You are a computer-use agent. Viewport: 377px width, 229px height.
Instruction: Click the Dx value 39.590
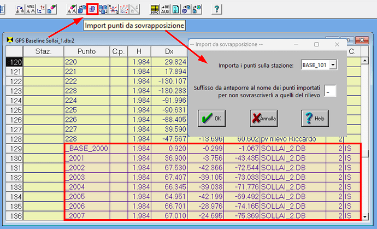(169, 130)
